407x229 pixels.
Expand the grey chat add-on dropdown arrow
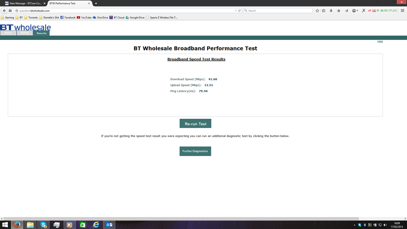pyautogui.click(x=357, y=11)
